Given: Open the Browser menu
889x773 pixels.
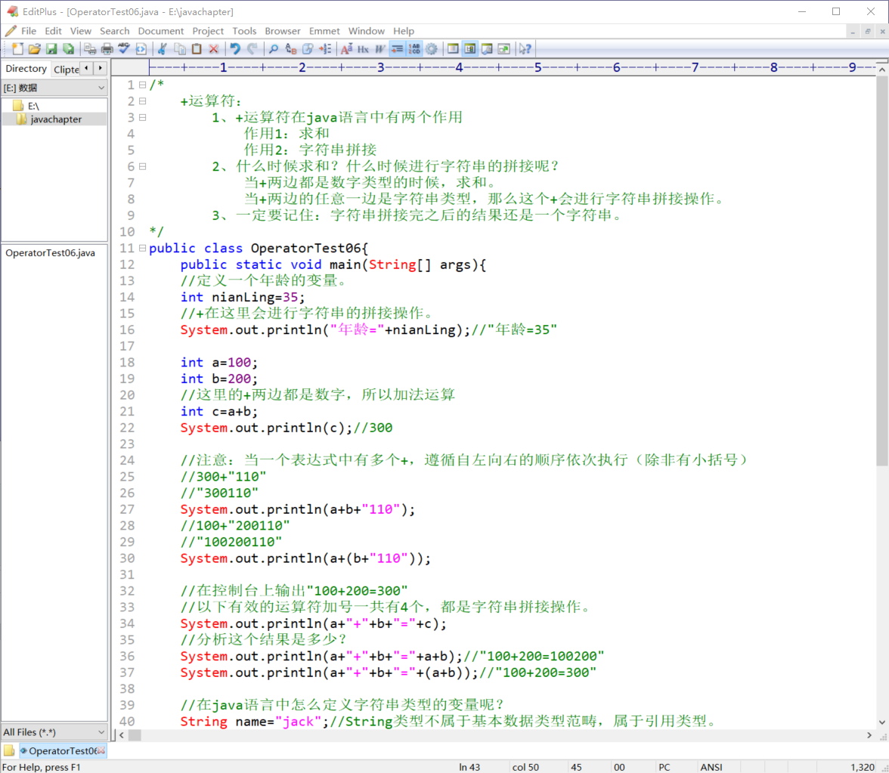Looking at the screenshot, I should click(x=283, y=31).
